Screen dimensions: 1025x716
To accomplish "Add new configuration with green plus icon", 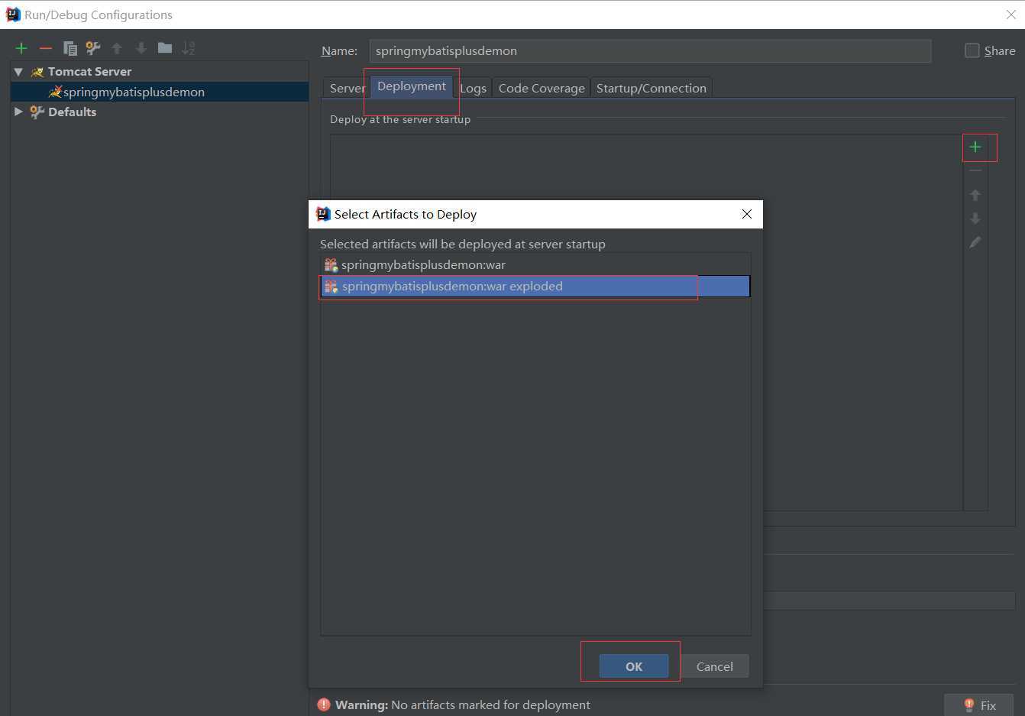I will tap(21, 48).
